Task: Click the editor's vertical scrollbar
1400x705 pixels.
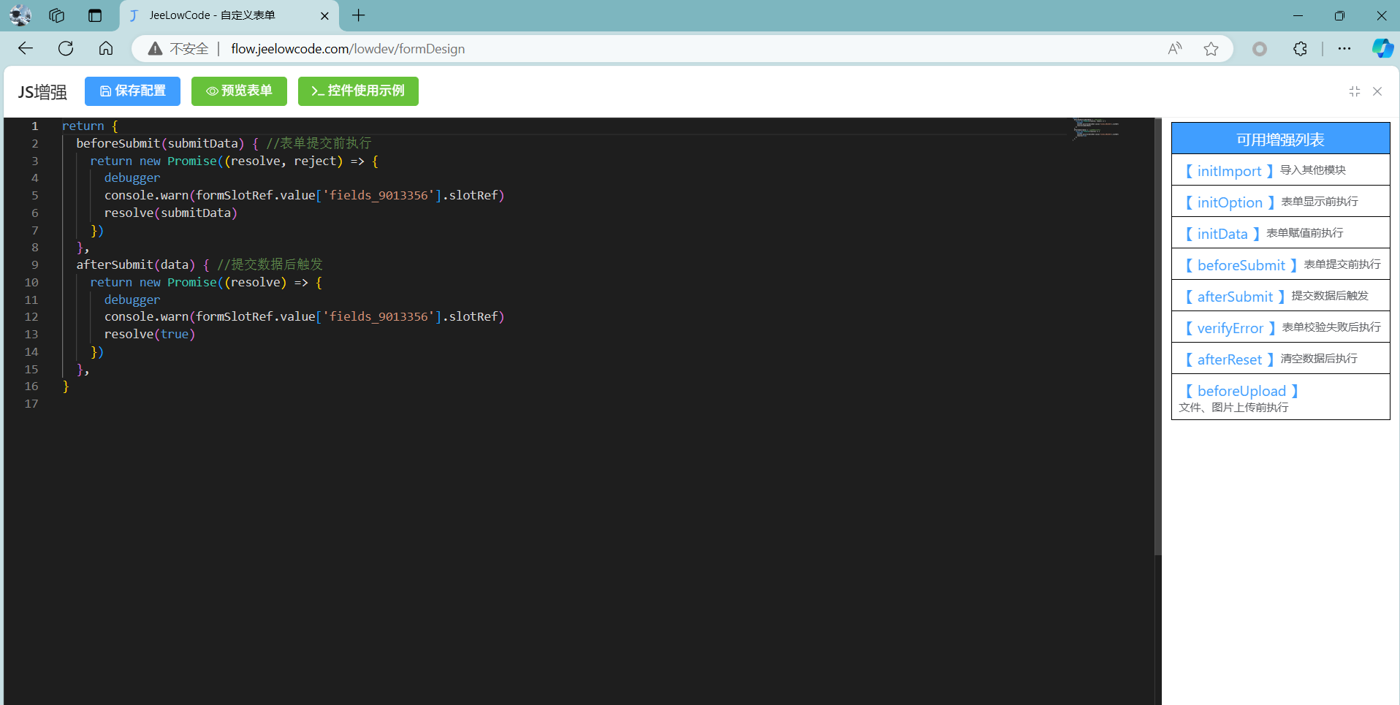Action: click(1157, 336)
